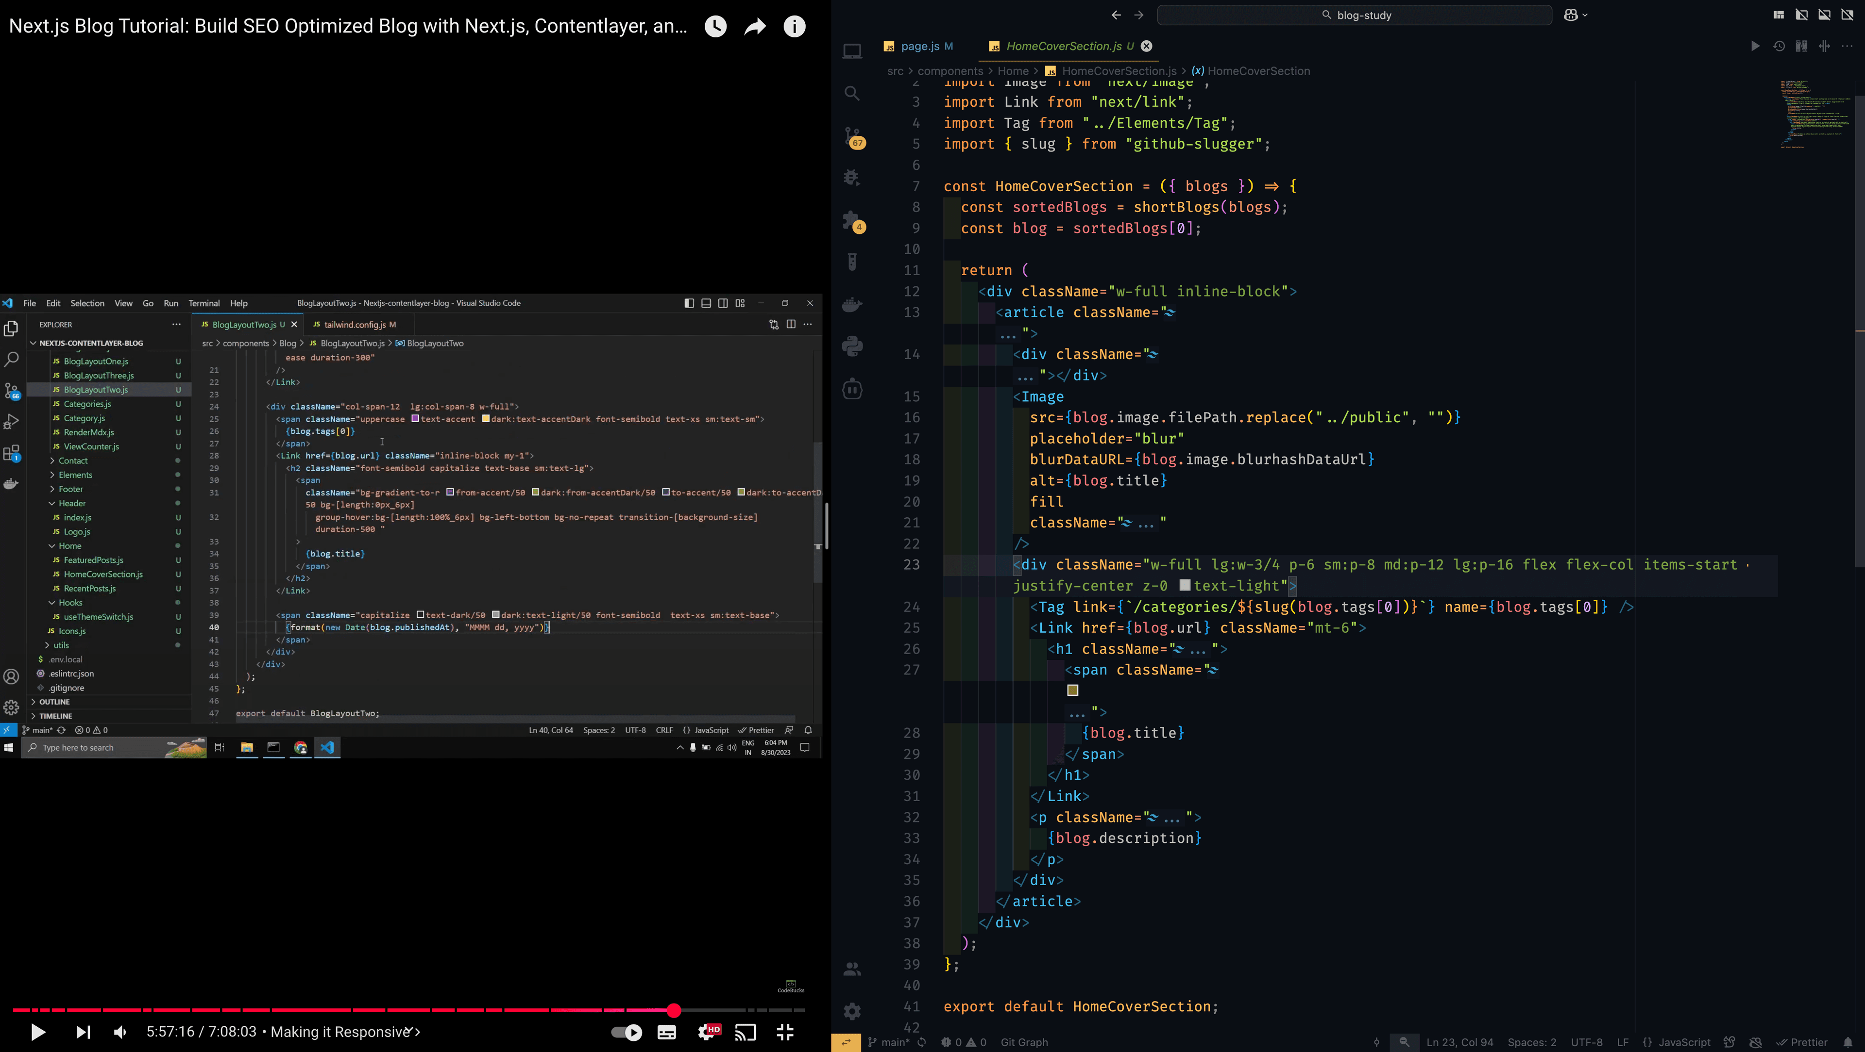This screenshot has width=1865, height=1052.
Task: Cast the video with the cast icon
Action: coord(746,1033)
